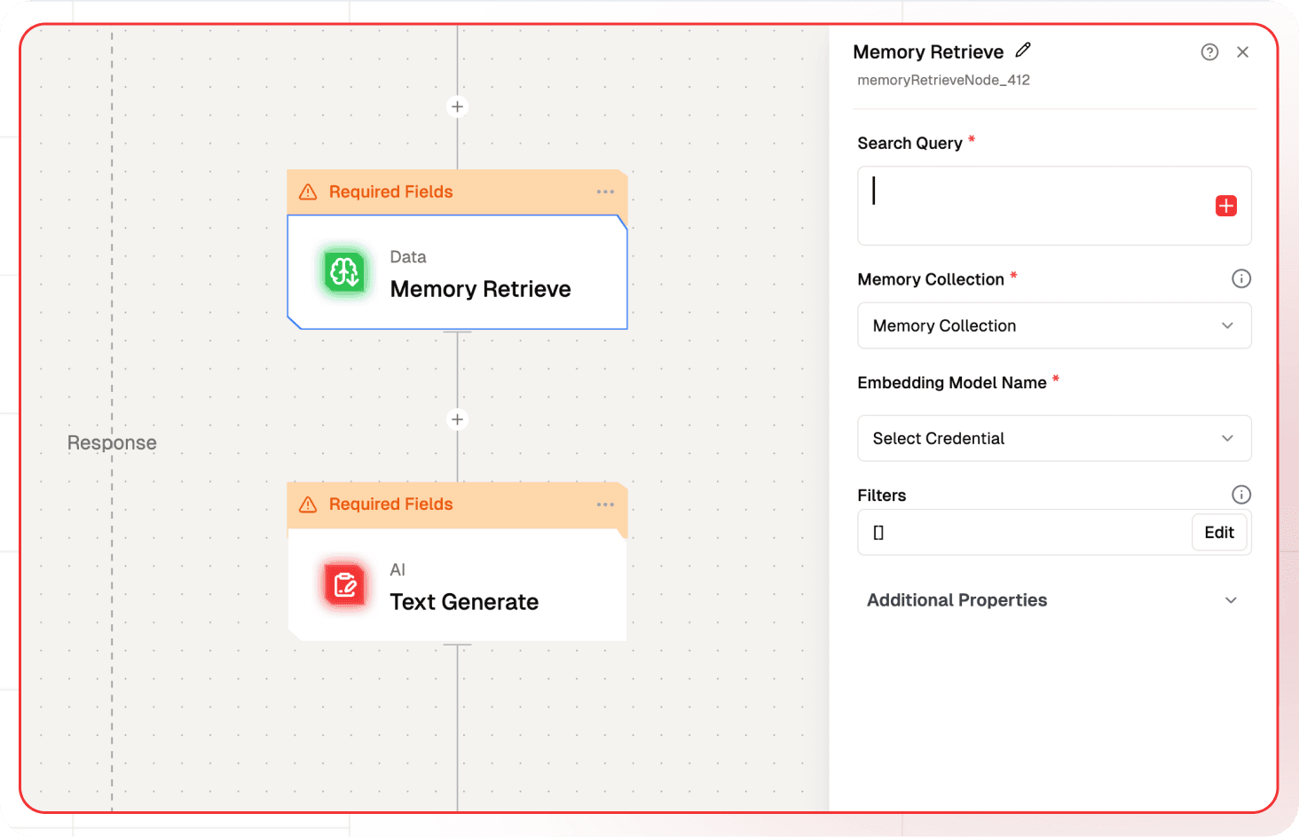Image resolution: width=1299 pixels, height=837 pixels.
Task: Click the warning triangle on the Text Generate node
Action: 308,505
